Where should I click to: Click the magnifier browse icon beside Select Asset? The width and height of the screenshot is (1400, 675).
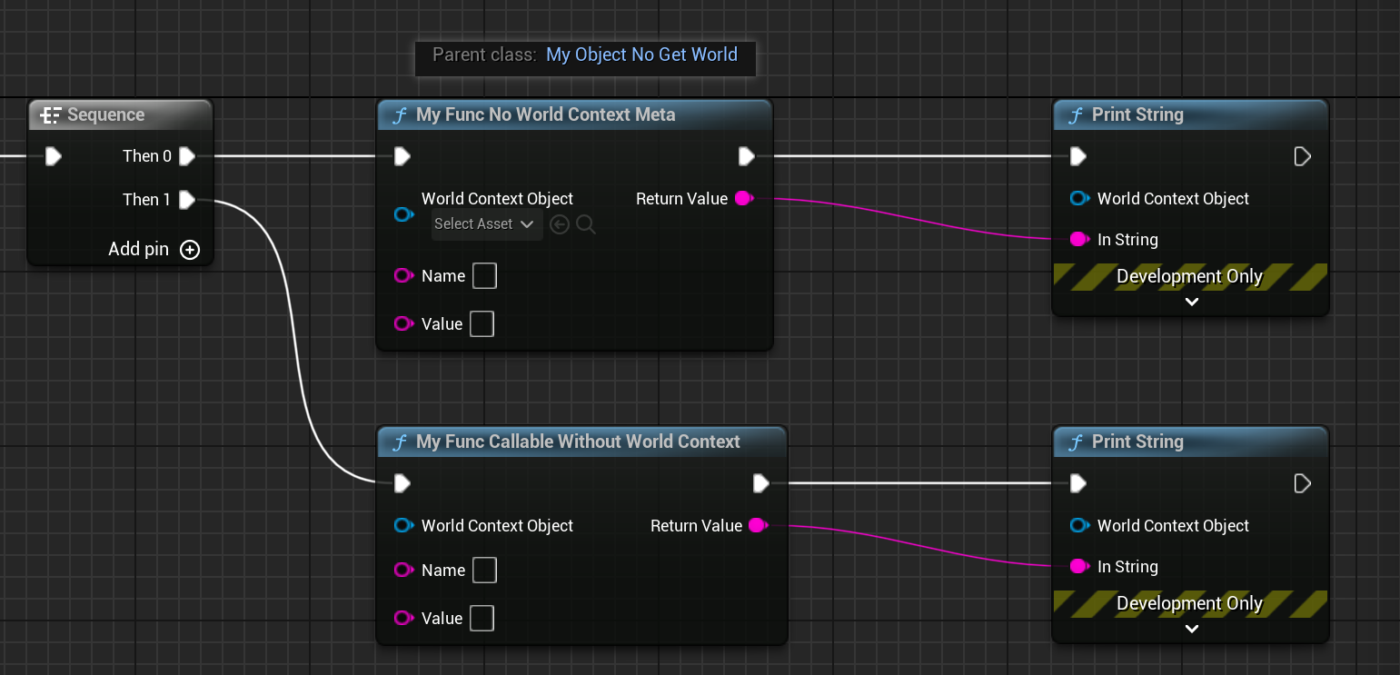pos(586,224)
